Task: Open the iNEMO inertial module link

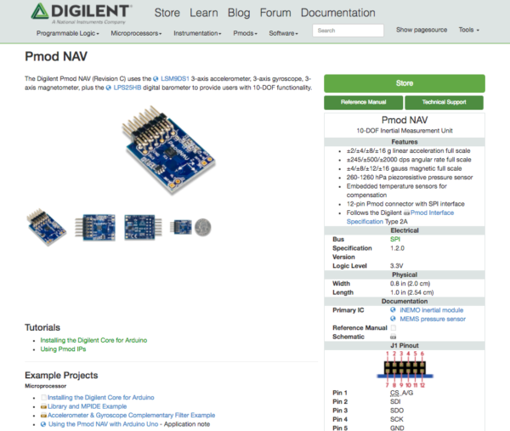Action: point(432,310)
